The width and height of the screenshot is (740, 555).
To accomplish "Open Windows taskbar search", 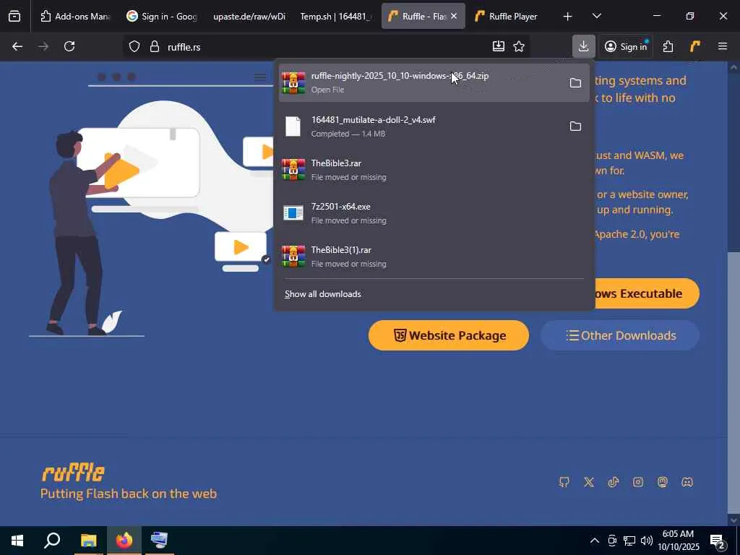I will (x=52, y=541).
